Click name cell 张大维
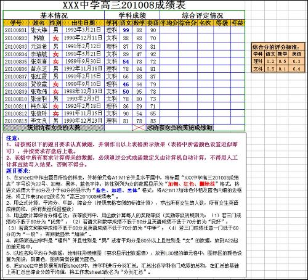Screen dimensions: 308x280 pos(39,30)
